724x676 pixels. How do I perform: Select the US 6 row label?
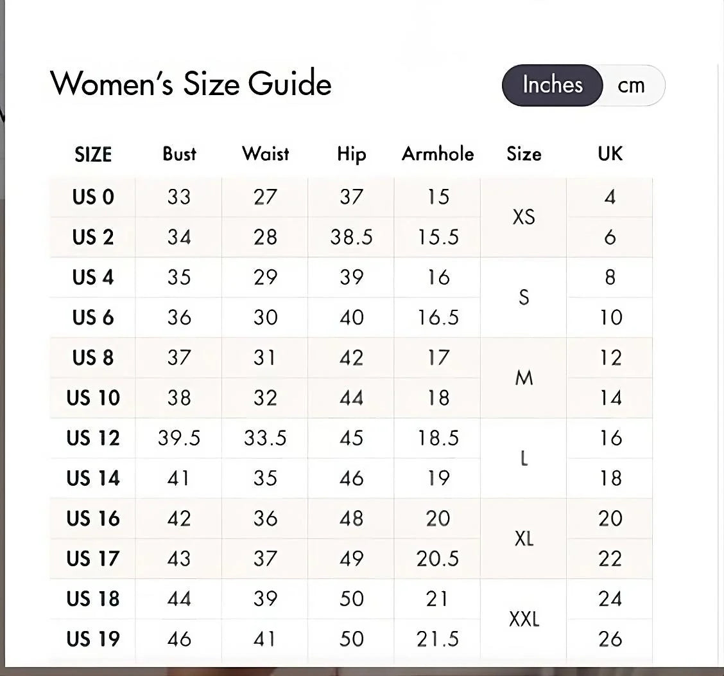[93, 317]
